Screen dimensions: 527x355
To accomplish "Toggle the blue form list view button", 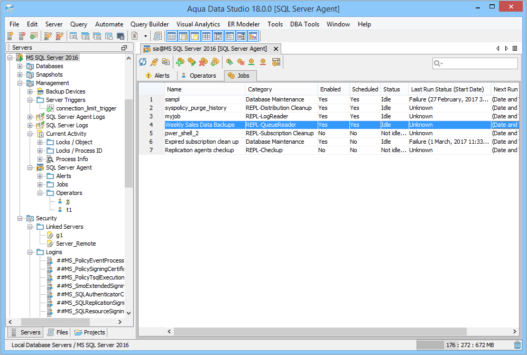I will coord(230,36).
